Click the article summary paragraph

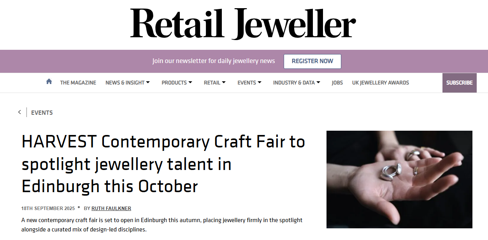(162, 225)
